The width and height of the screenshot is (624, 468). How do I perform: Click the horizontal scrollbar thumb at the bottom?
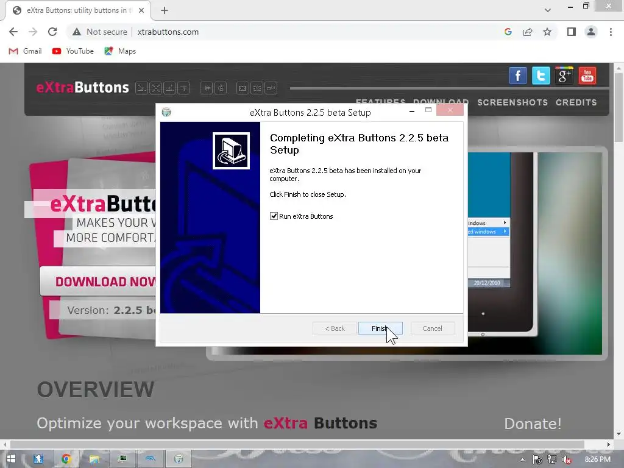click(297, 444)
